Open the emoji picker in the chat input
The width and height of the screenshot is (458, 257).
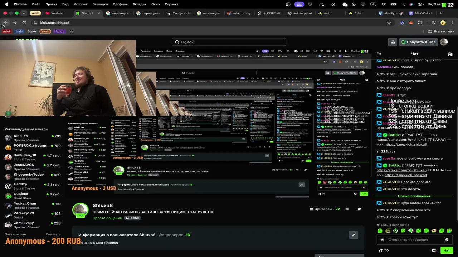pos(447,240)
